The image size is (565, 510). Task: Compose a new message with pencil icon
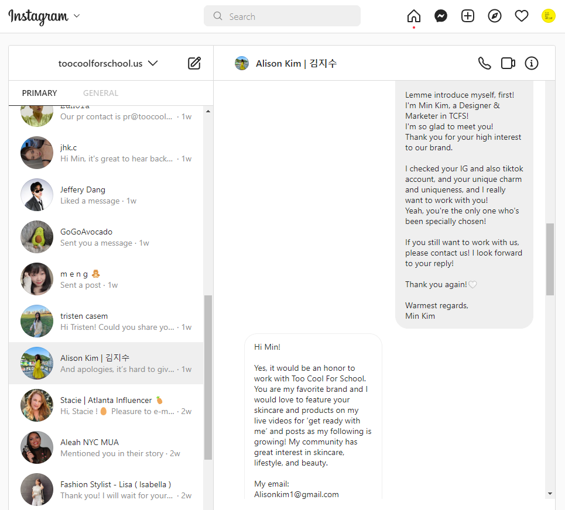click(x=194, y=63)
